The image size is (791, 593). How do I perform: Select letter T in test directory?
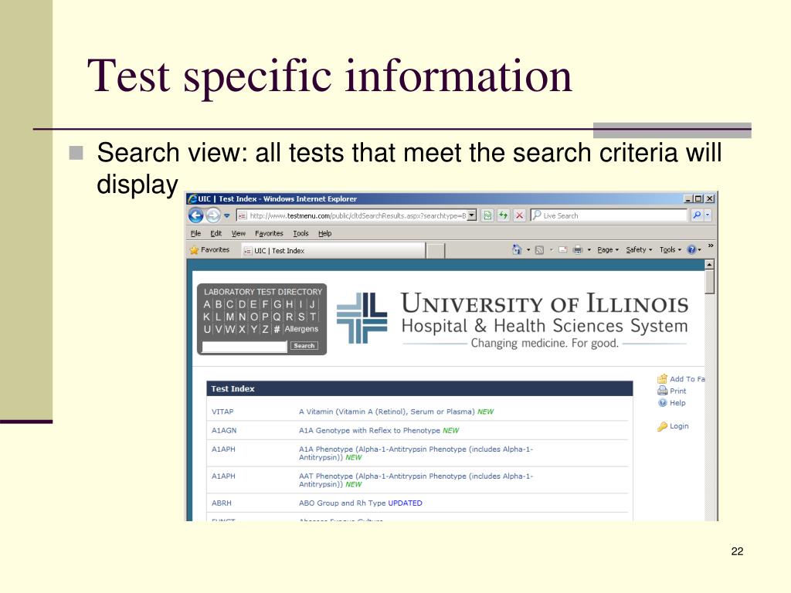[x=313, y=317]
